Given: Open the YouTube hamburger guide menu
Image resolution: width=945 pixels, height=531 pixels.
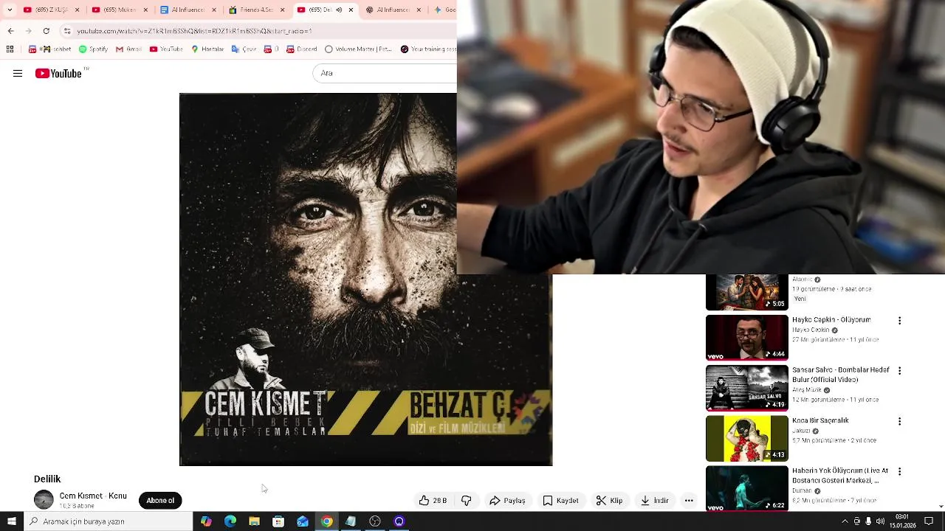Looking at the screenshot, I should [18, 74].
